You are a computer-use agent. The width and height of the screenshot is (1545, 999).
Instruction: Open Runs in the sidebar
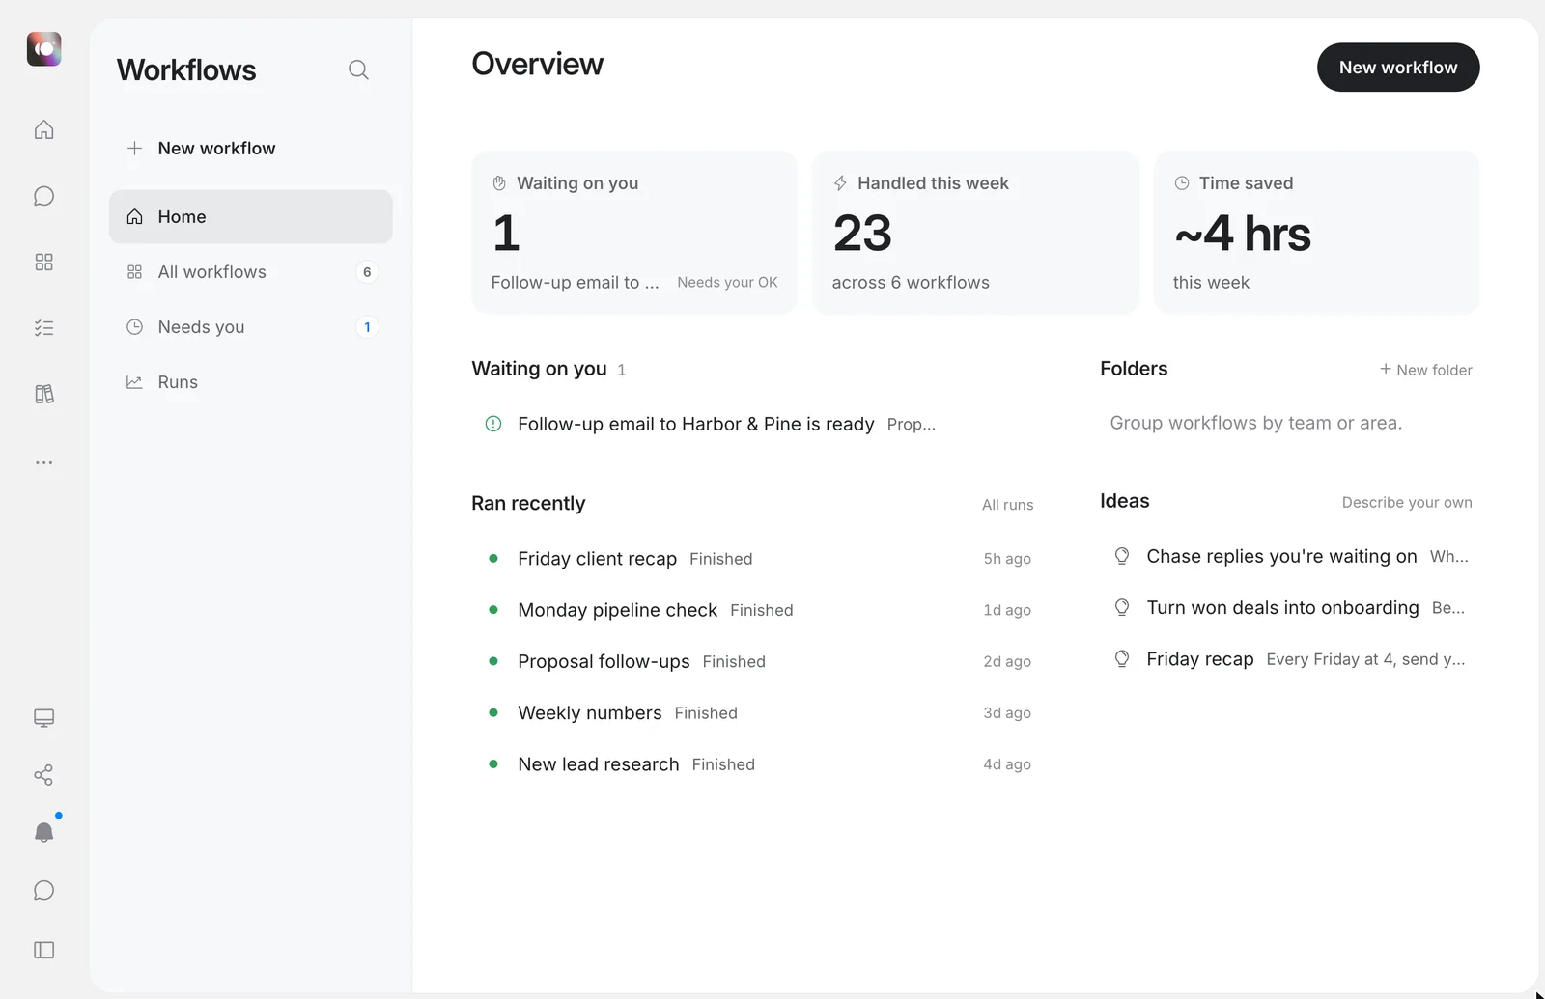coord(251,382)
